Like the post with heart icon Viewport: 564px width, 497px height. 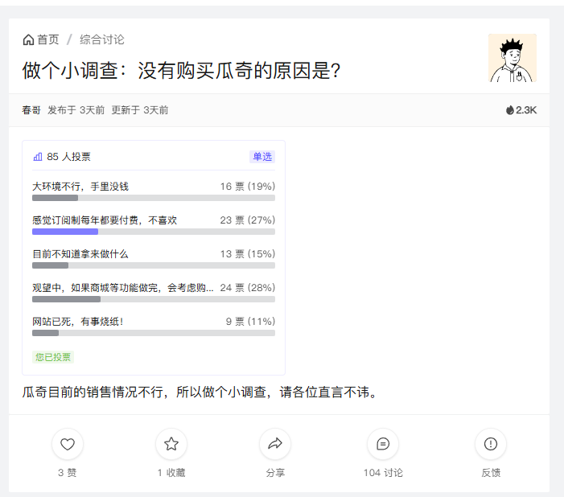pos(68,444)
